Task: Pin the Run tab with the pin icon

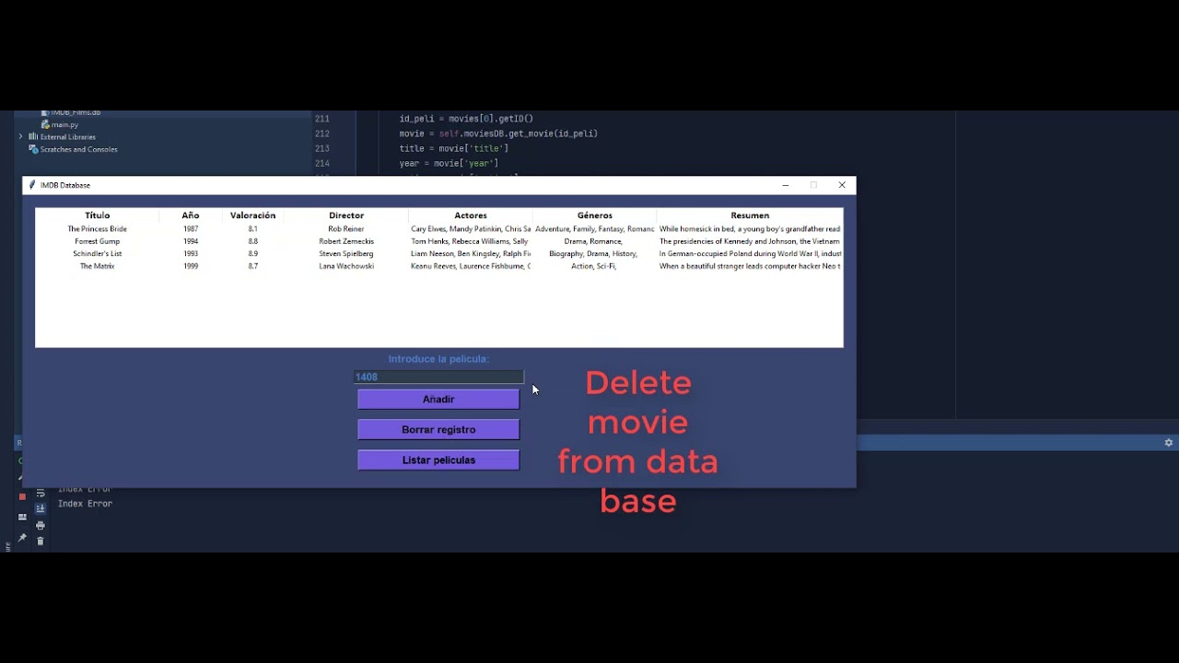Action: (22, 538)
